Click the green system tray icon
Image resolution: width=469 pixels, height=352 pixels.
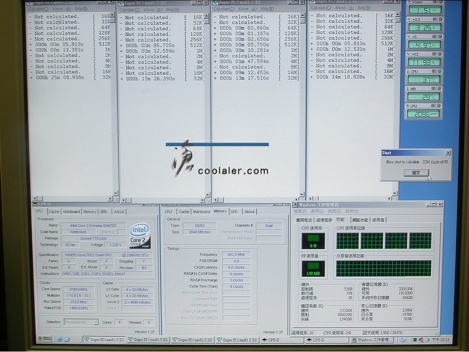coord(415,340)
